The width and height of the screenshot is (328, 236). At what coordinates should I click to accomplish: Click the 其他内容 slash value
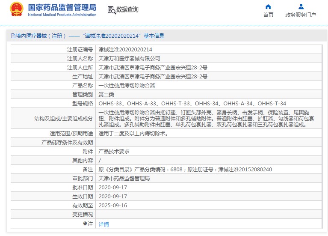click(x=100, y=161)
